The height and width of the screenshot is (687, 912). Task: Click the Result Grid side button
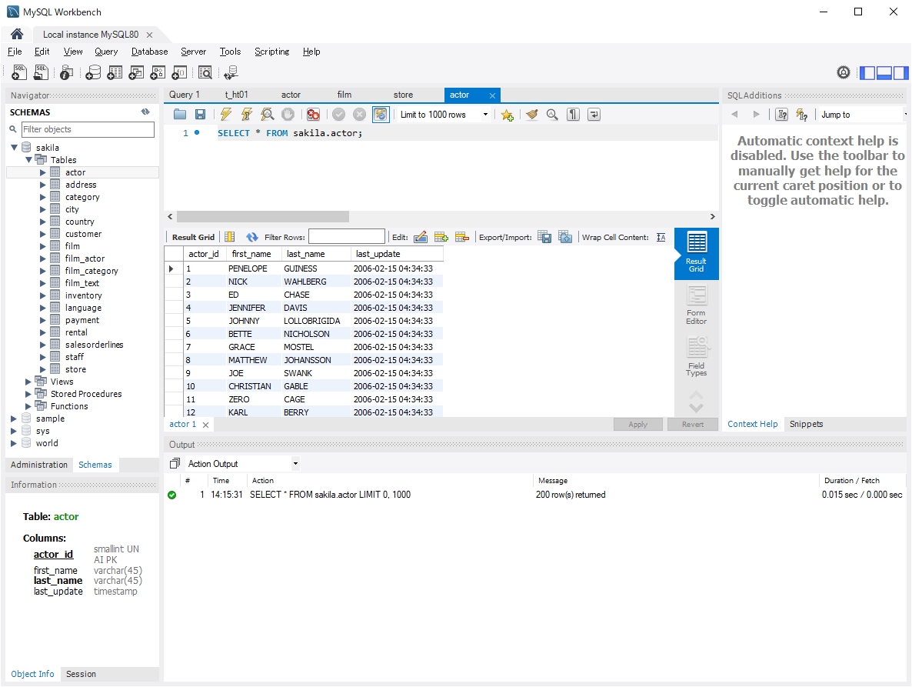click(x=696, y=253)
